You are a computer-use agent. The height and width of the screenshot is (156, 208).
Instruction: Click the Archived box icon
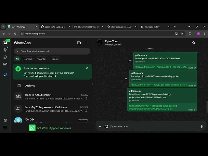click(x=19, y=85)
